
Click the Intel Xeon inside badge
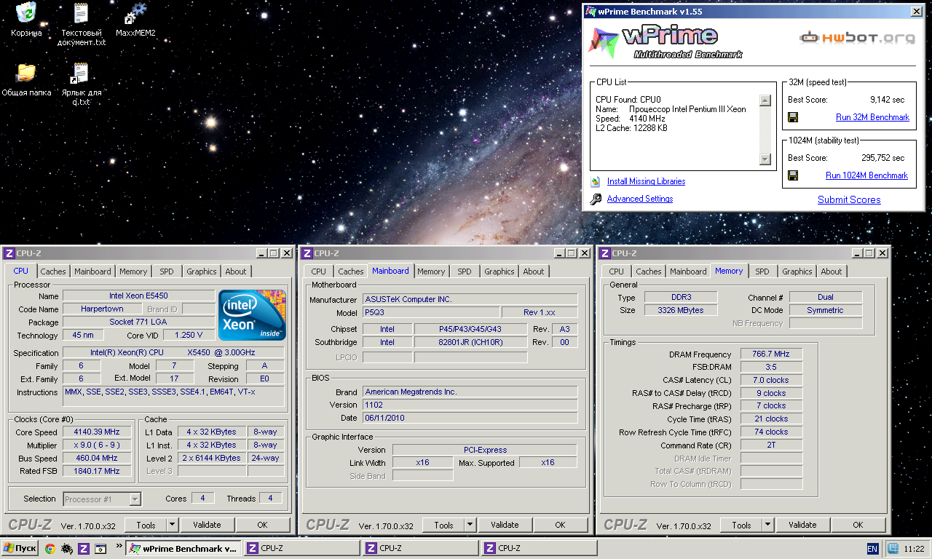click(253, 314)
